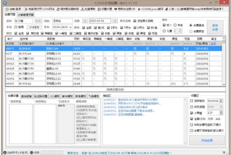
Task: Go to previous date with left arrow
Action: (x=85, y=21)
